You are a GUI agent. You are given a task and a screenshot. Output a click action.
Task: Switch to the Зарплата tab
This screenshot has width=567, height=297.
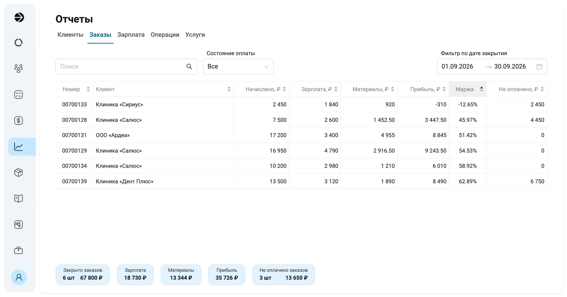tap(131, 35)
